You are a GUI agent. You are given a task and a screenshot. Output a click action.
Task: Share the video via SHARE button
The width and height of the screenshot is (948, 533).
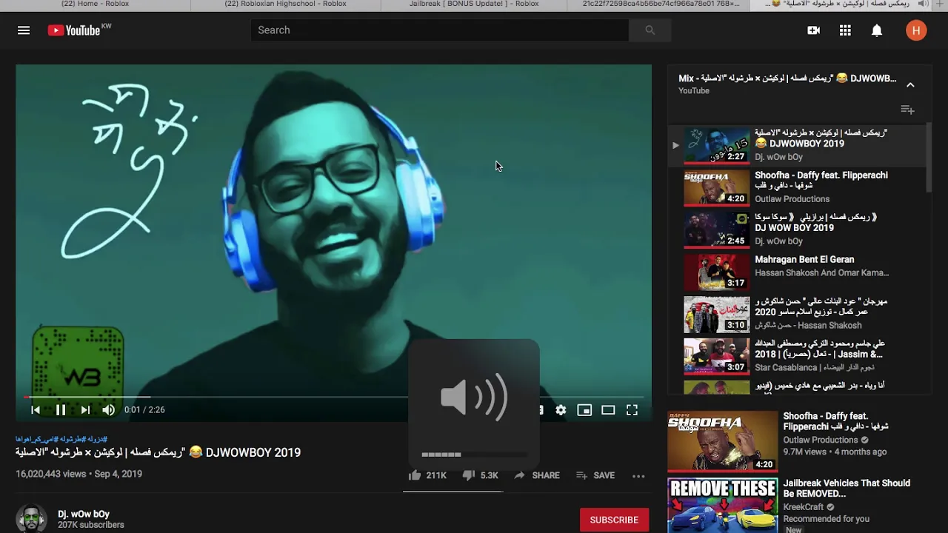(x=537, y=475)
